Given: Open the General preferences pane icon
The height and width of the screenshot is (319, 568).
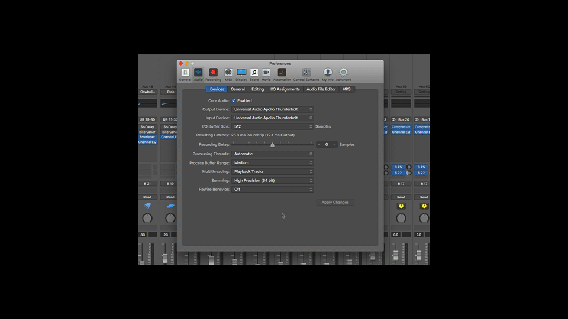Looking at the screenshot, I should coord(185,72).
